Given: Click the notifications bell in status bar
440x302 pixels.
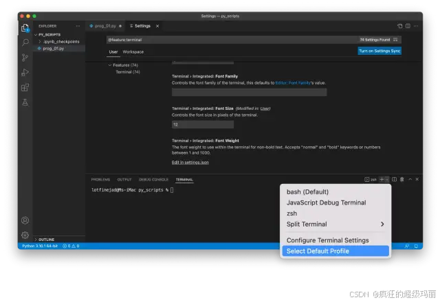Looking at the screenshot, I should (416, 246).
